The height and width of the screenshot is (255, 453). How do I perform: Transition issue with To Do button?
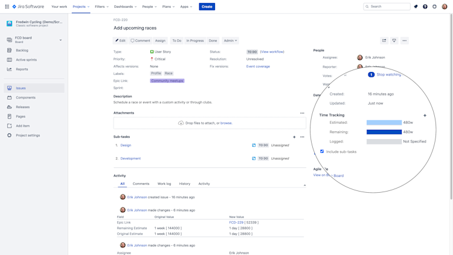click(x=177, y=40)
